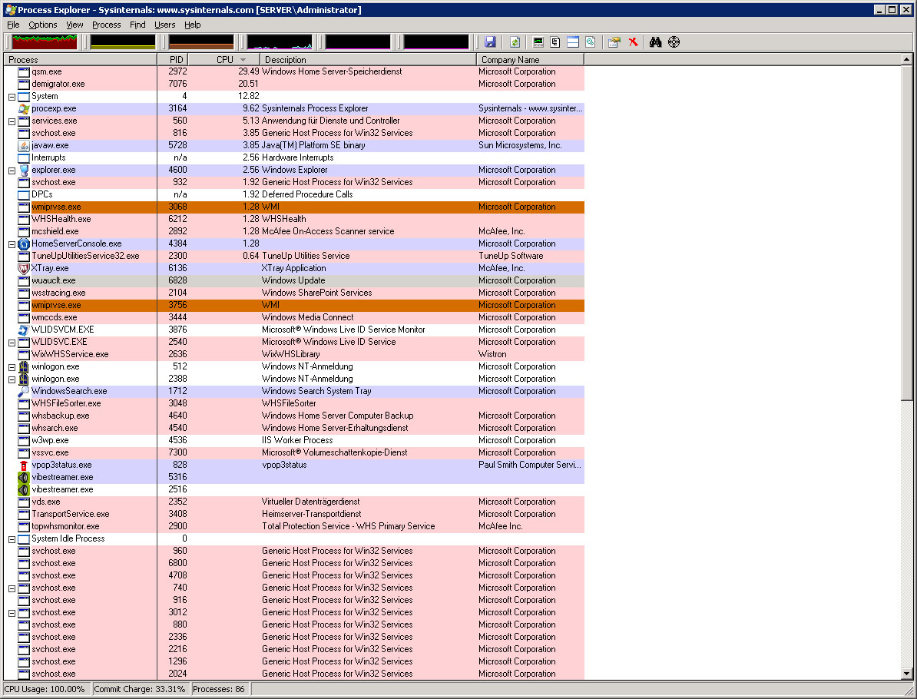Collapse the HomeServerConsole.exe tree node

(x=12, y=244)
